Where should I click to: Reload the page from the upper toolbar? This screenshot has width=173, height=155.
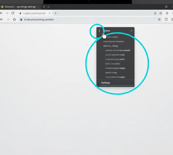point(13,13)
